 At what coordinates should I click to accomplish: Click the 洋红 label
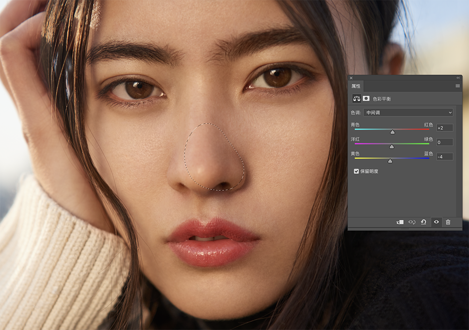tap(355, 139)
